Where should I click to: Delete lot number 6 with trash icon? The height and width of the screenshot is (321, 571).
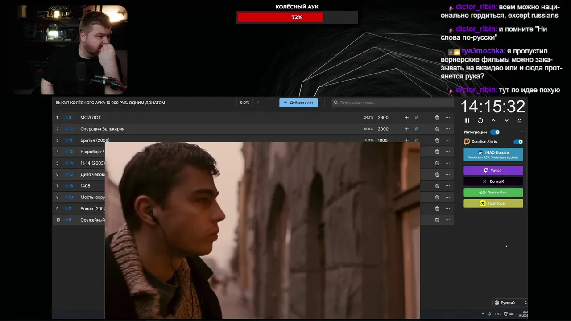pyautogui.click(x=437, y=174)
